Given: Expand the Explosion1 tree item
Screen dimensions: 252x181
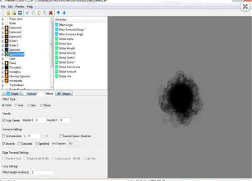Looking at the screenshot, I should tap(3, 27).
